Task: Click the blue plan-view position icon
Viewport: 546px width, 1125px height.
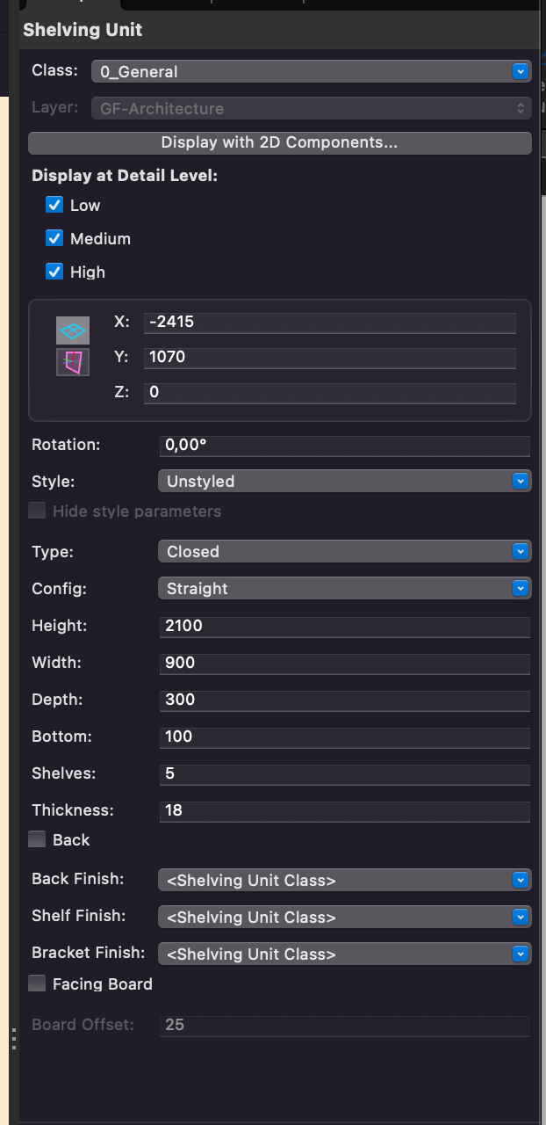Action: pyautogui.click(x=73, y=330)
